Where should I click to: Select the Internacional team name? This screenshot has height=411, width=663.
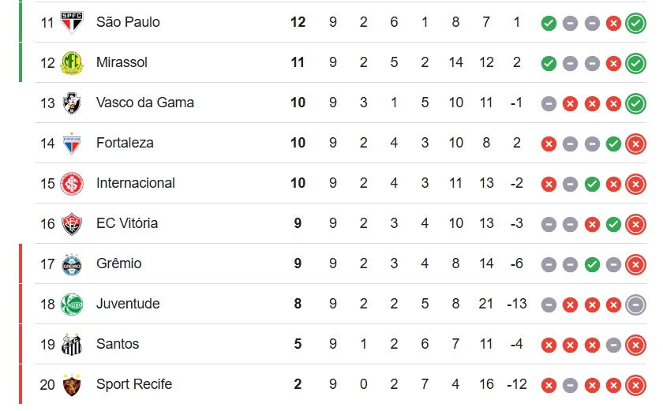(135, 183)
